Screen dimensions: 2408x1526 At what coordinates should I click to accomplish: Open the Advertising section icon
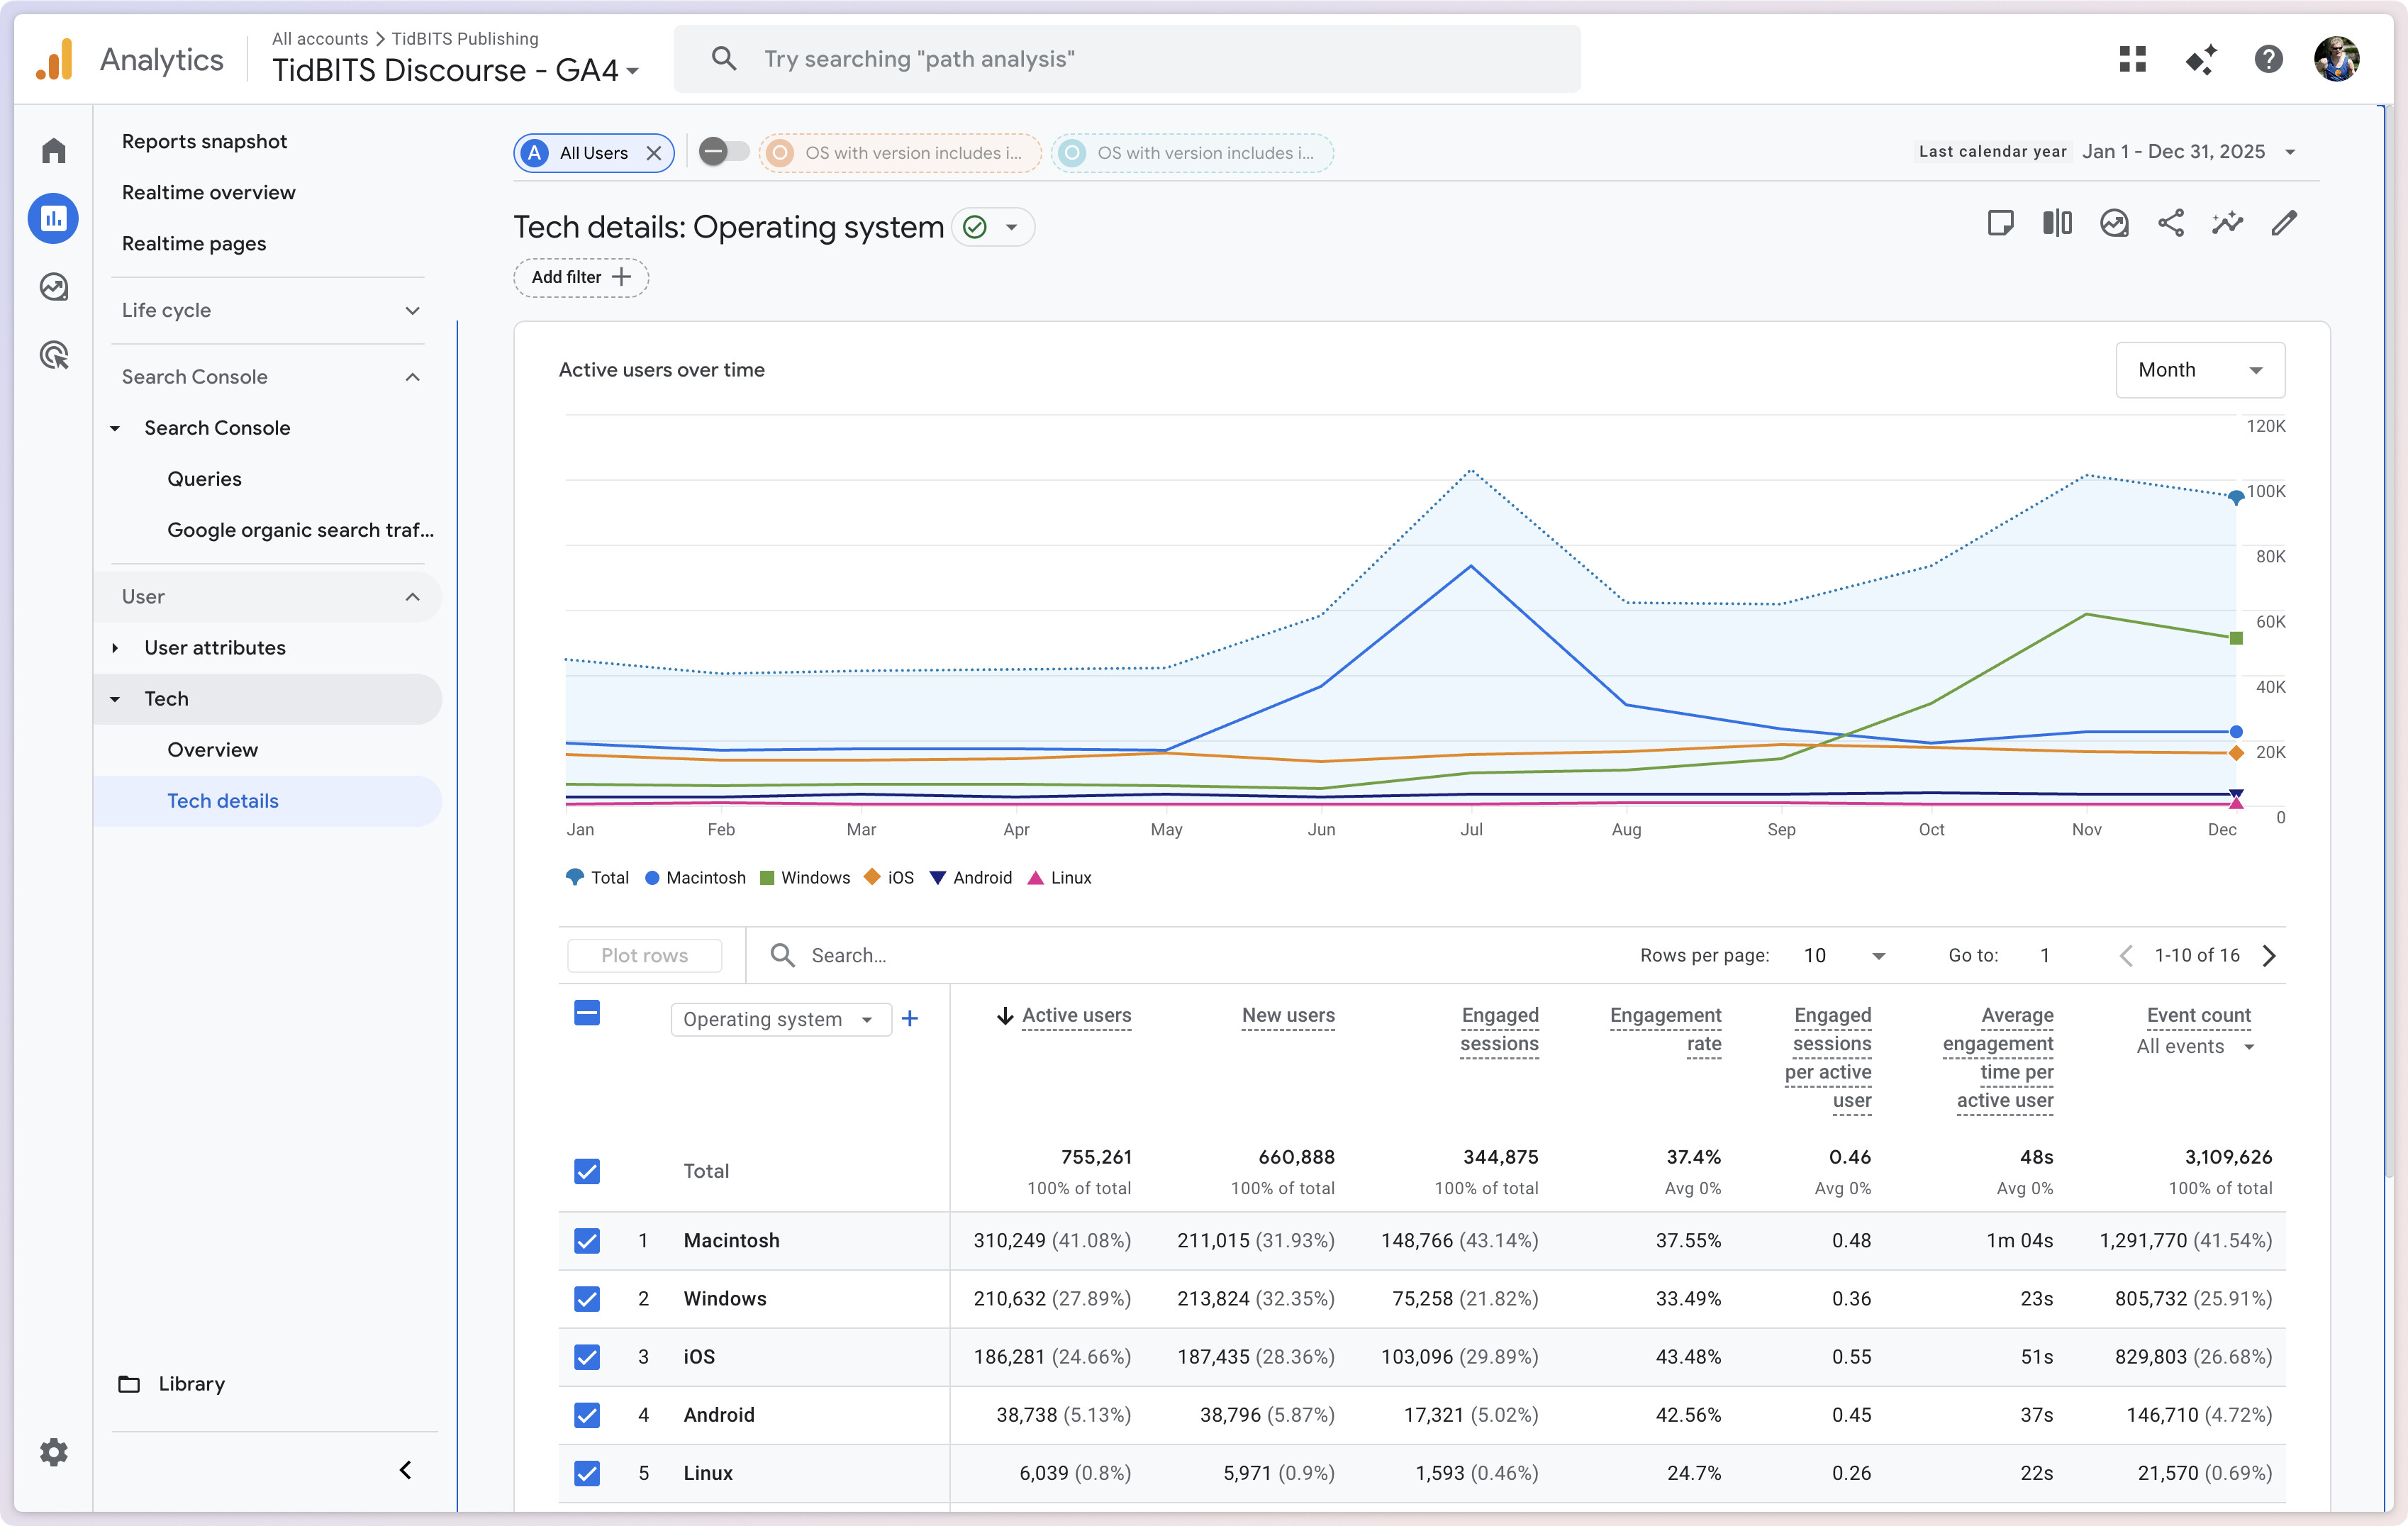click(x=52, y=355)
